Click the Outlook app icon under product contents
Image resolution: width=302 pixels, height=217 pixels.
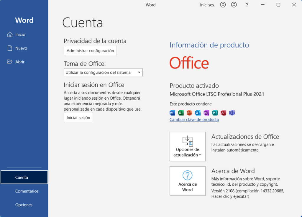tap(198, 113)
